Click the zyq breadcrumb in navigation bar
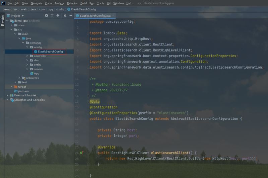Screen dimensions: 268x178 coord(51,9)
